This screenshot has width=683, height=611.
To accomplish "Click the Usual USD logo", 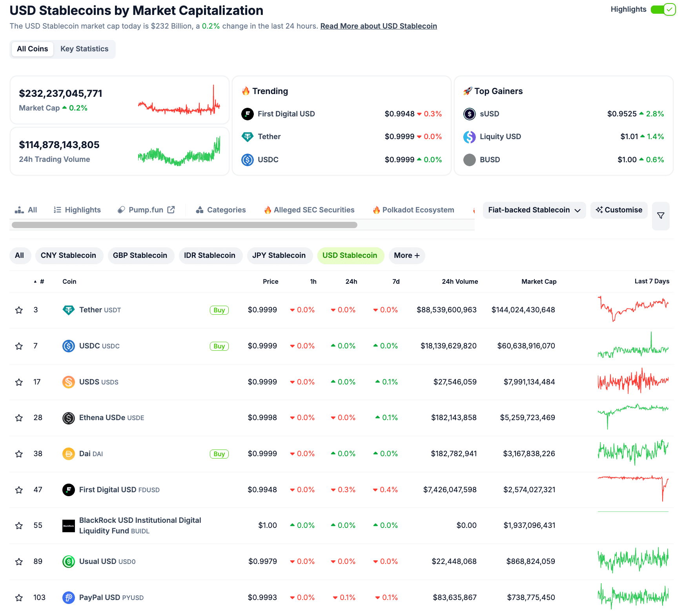I will pos(69,562).
